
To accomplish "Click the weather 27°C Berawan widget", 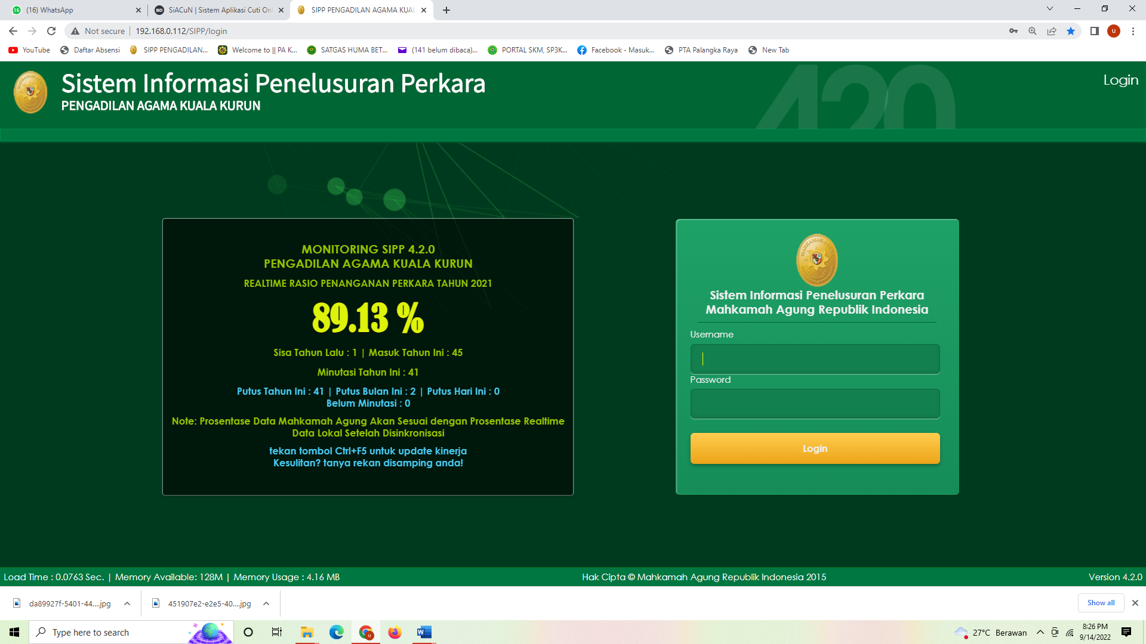I will [x=991, y=633].
